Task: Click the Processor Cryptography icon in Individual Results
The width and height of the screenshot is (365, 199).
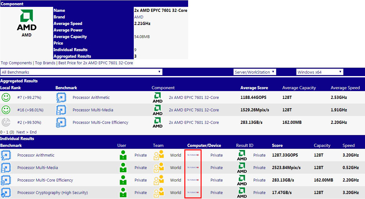Action: click(6, 192)
